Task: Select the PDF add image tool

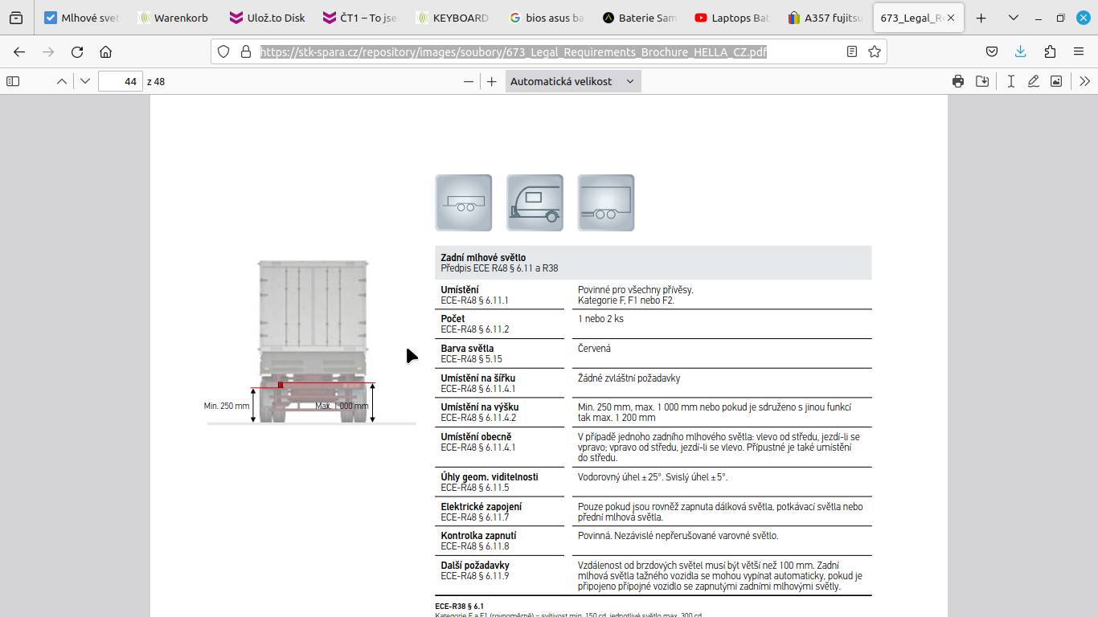Action: coord(1056,81)
